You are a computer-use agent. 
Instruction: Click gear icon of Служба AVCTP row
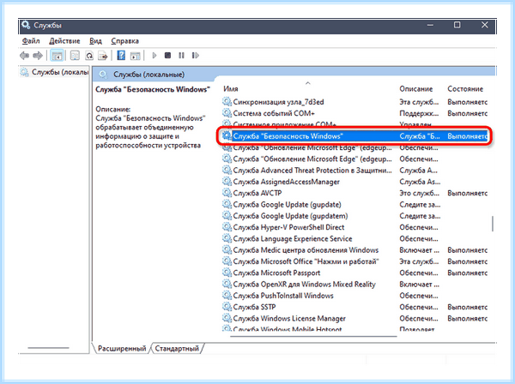[227, 193]
